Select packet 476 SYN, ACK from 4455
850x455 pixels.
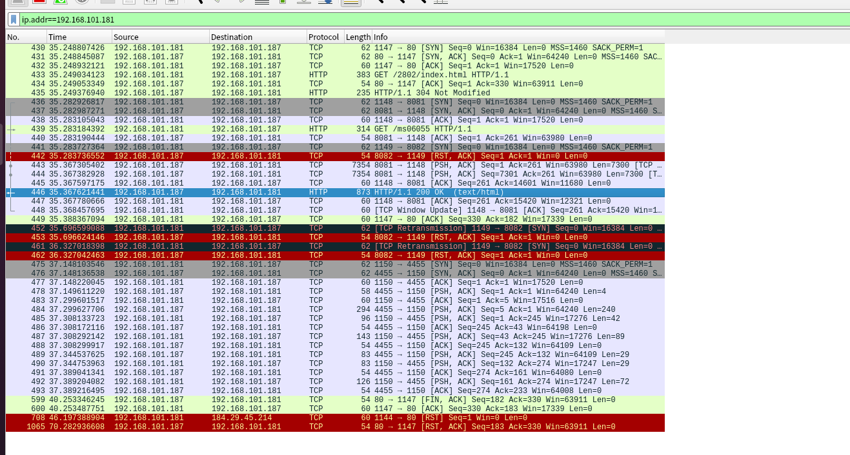point(335,273)
